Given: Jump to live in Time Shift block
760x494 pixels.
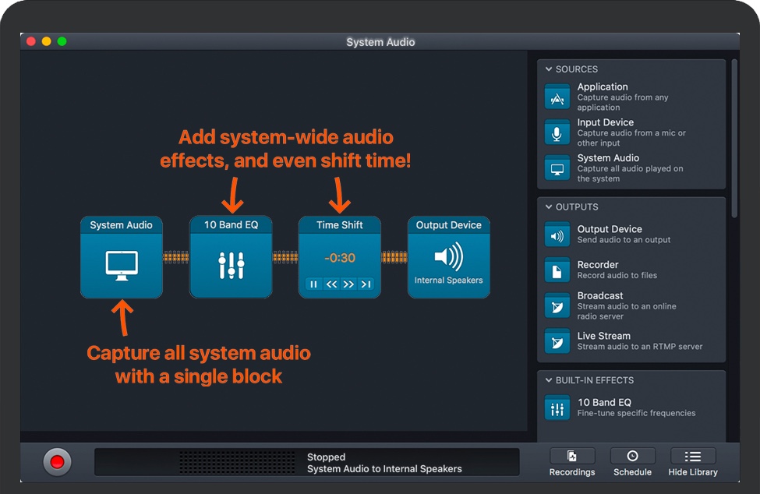Looking at the screenshot, I should pyautogui.click(x=366, y=284).
